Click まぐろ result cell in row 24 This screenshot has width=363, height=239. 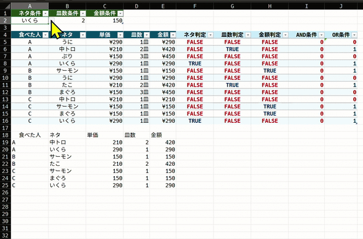pyautogui.click(x=67, y=178)
